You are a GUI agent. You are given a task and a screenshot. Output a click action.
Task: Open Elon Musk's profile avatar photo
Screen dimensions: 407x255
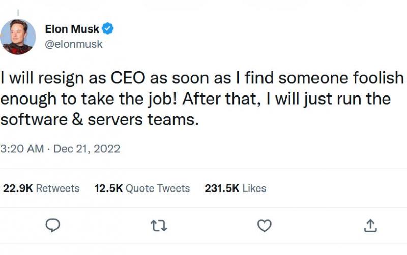pos(18,37)
